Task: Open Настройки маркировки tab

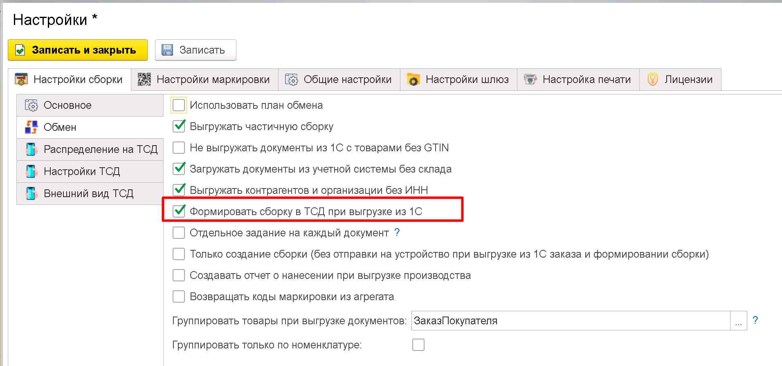Action: (204, 79)
